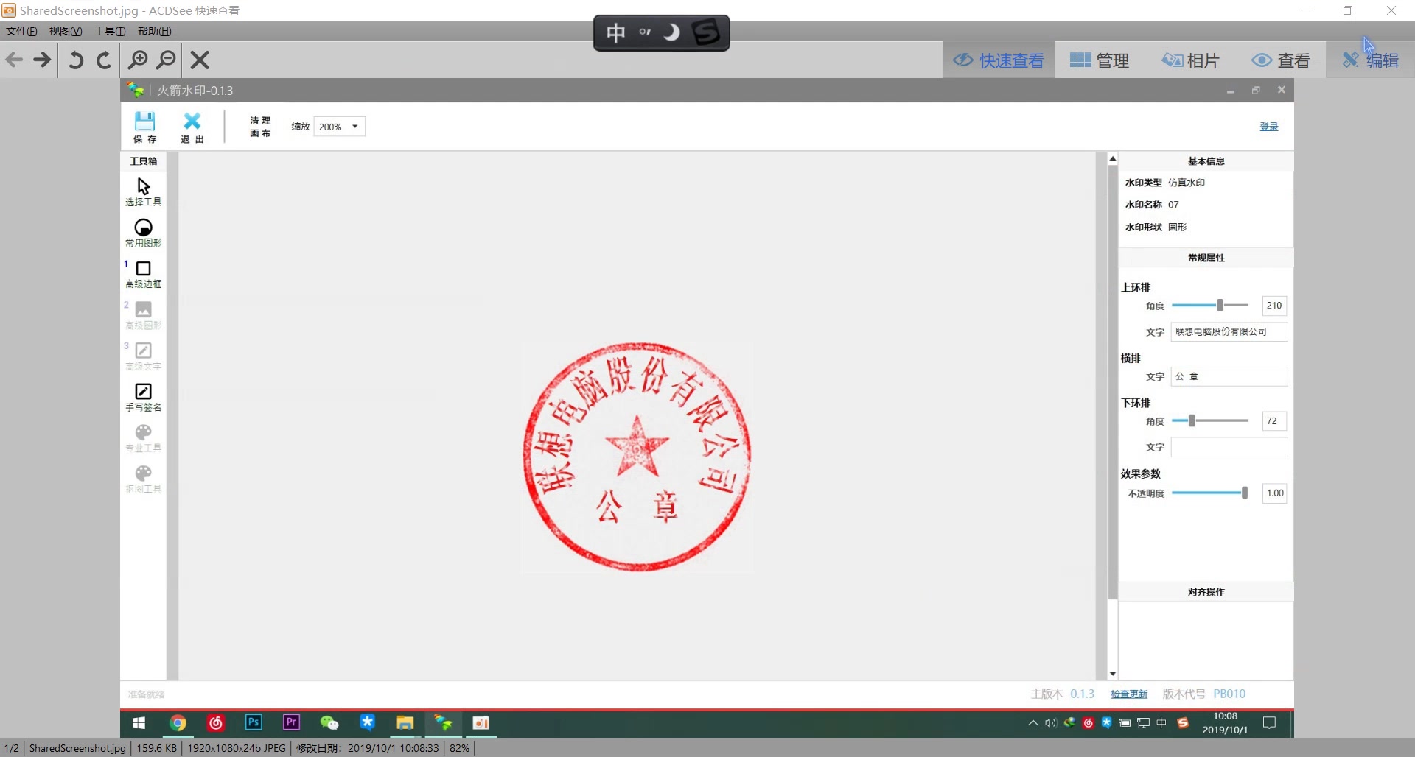Image resolution: width=1415 pixels, height=757 pixels.
Task: Click 检查更新 link
Action: [x=1129, y=694]
